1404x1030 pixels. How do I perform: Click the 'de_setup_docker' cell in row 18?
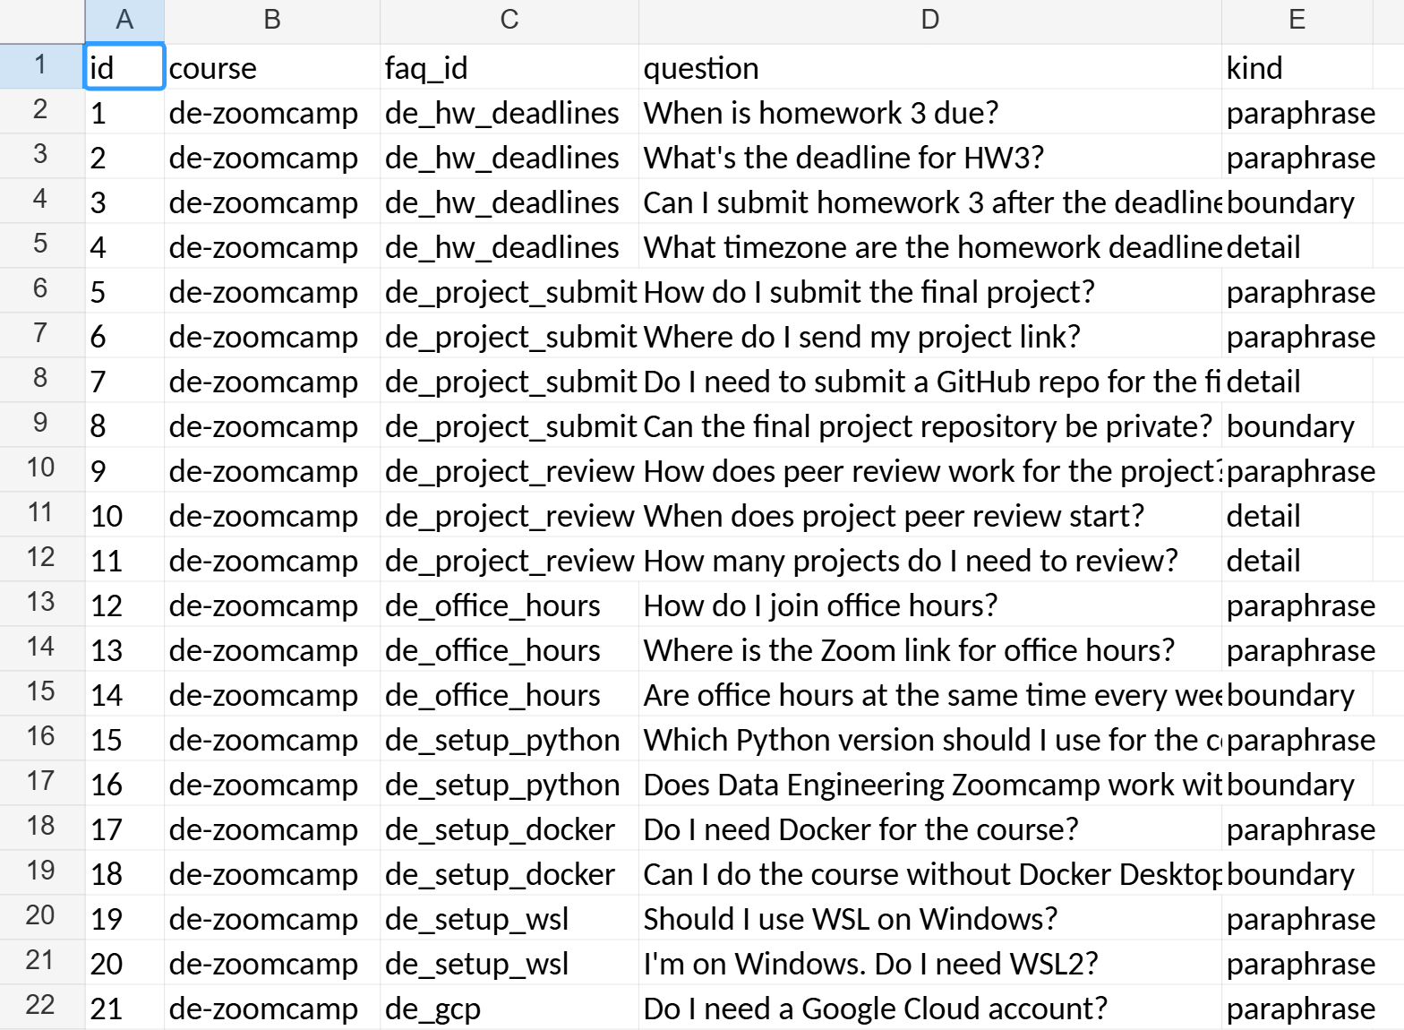pyautogui.click(x=509, y=828)
